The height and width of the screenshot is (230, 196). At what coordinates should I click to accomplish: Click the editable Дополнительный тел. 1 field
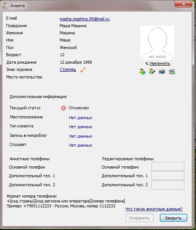click(168, 176)
